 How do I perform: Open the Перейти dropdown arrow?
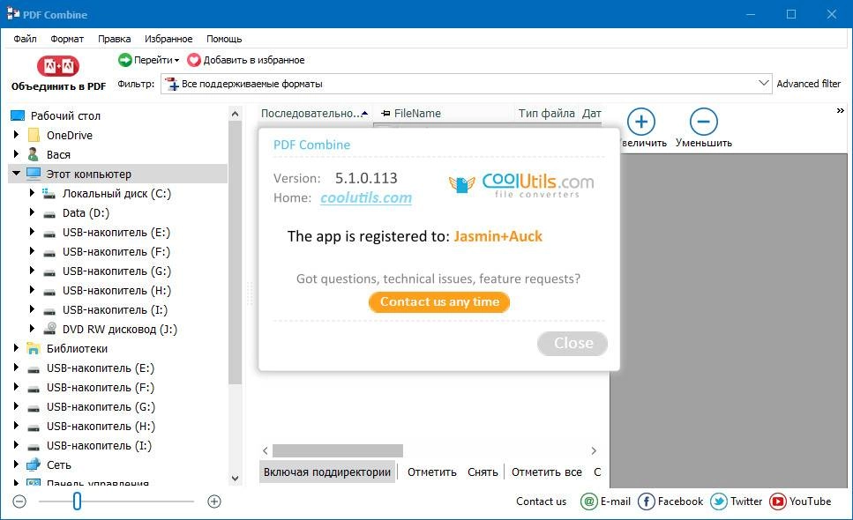coord(176,60)
